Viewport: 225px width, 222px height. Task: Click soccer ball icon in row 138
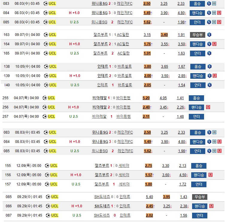[46, 67]
